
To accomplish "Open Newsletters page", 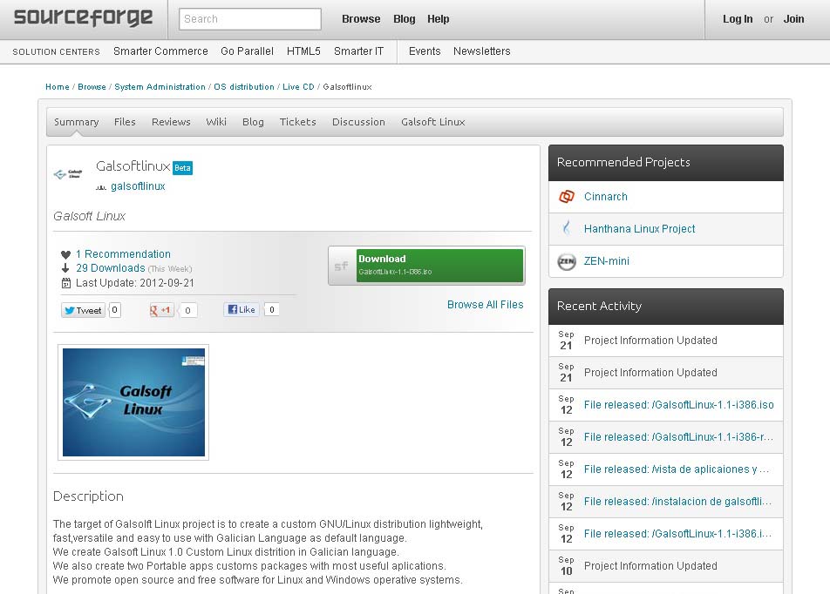I will [x=481, y=51].
